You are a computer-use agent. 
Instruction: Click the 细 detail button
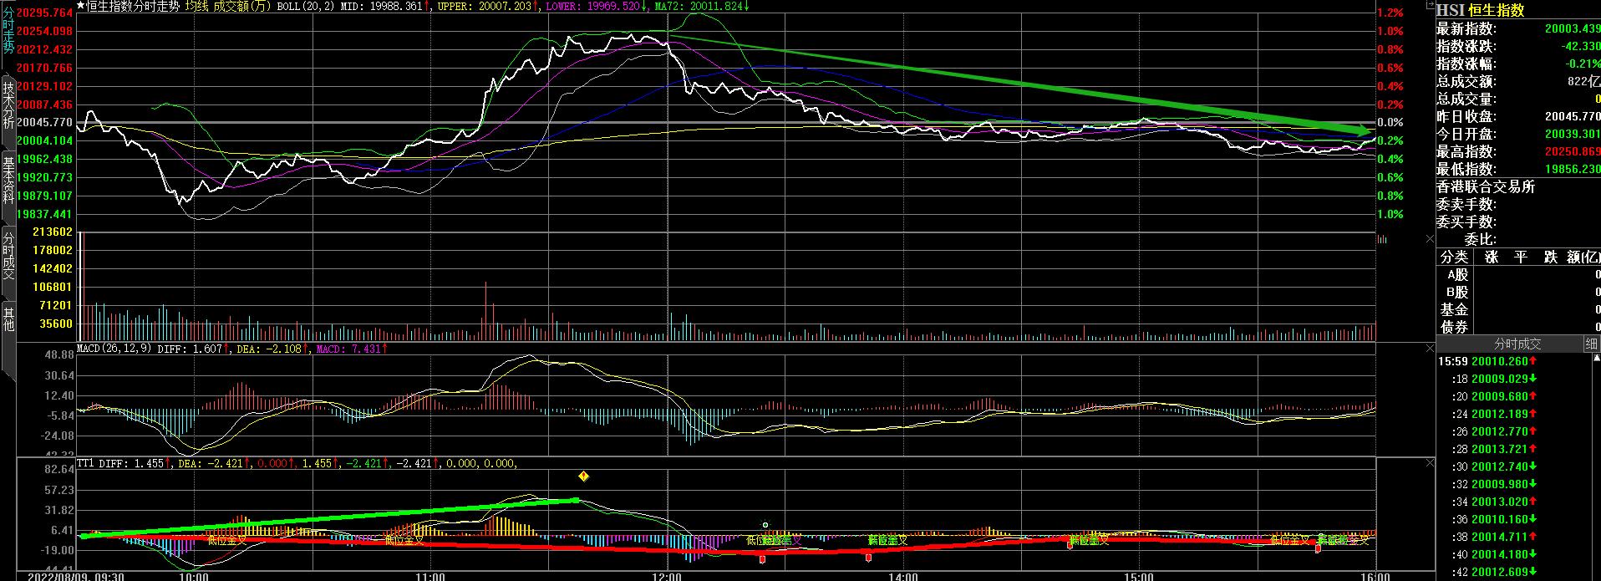(1592, 344)
